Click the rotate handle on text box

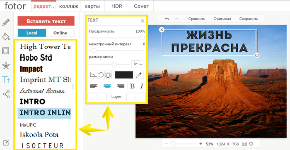[257, 55]
